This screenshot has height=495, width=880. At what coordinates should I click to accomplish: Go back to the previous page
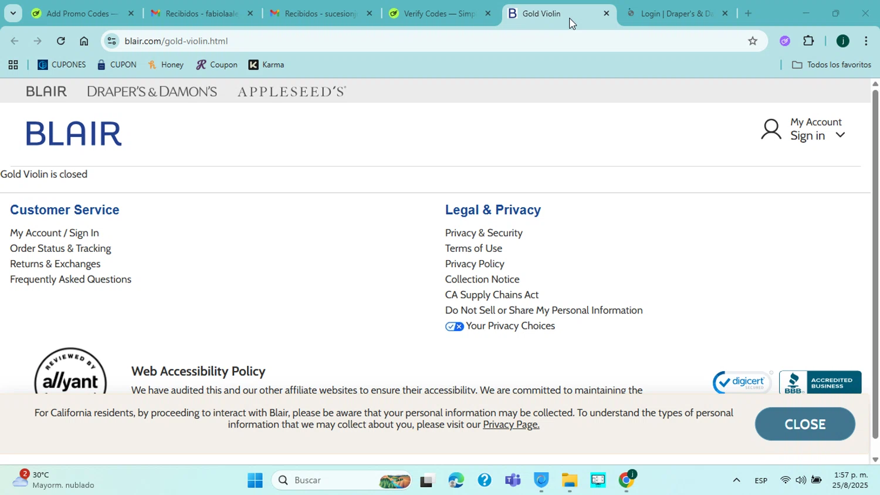click(x=15, y=41)
